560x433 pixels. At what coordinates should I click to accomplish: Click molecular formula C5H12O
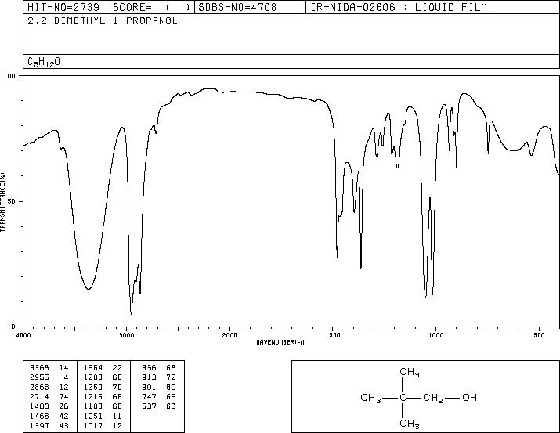44,62
